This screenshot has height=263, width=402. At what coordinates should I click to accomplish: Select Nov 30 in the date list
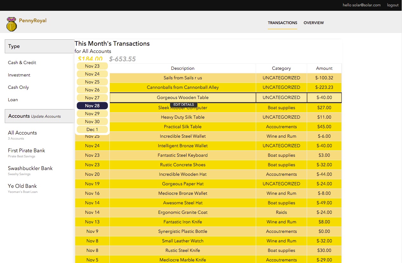(x=92, y=122)
